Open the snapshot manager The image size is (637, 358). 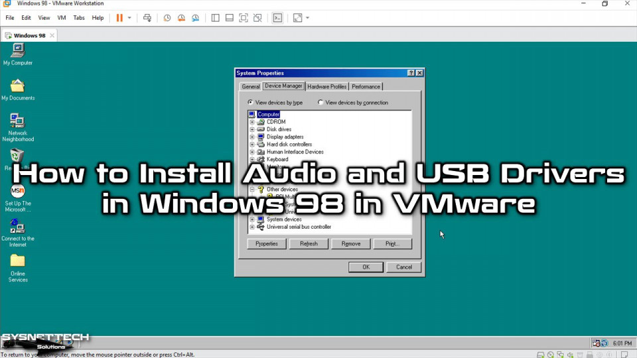coord(195,18)
